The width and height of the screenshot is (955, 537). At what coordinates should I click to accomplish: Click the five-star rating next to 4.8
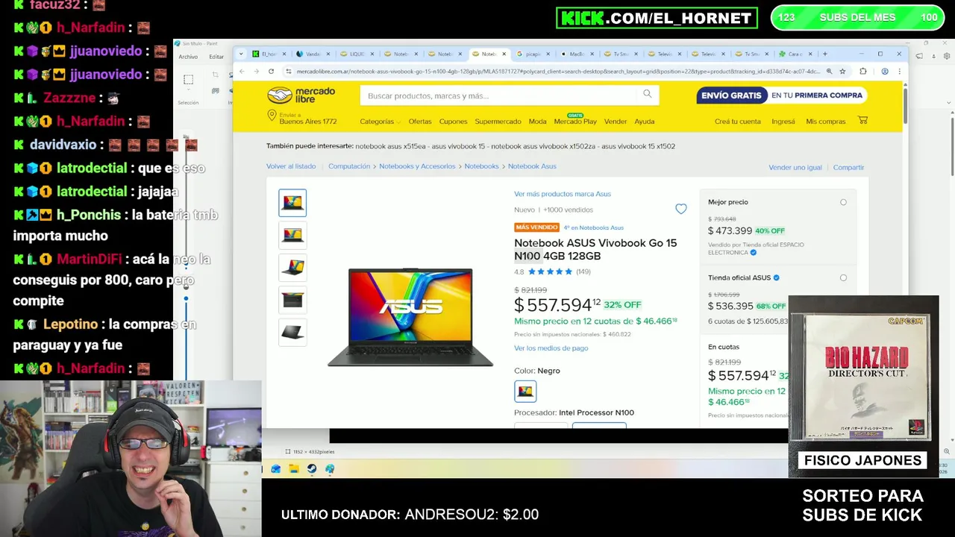coord(550,271)
